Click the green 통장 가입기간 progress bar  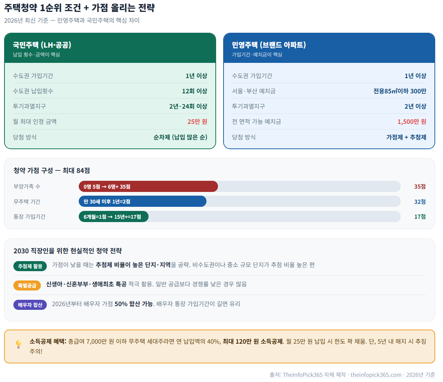[114, 216]
